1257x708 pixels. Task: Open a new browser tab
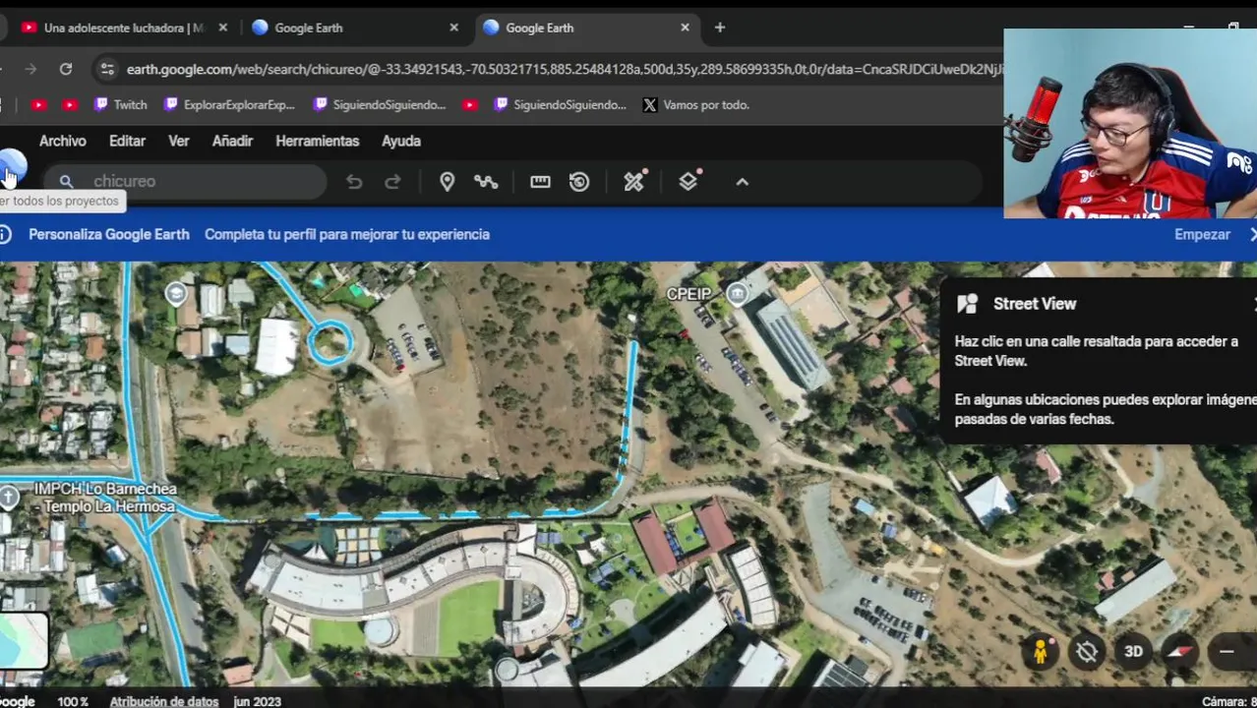[x=720, y=28]
